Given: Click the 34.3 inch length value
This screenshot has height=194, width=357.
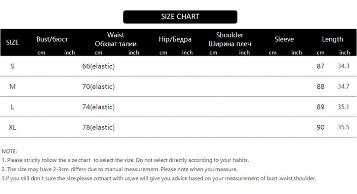Looking at the screenshot, I should coord(343,66).
